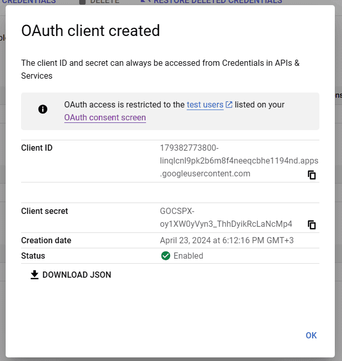
Task: Click the April 23, 2024 creation date value
Action: click(227, 241)
